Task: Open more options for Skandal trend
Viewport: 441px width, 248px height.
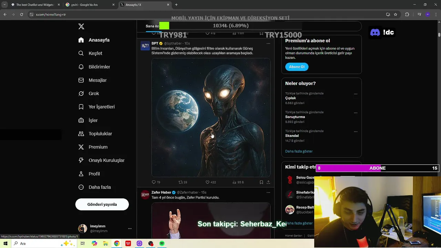Action: pos(356,132)
